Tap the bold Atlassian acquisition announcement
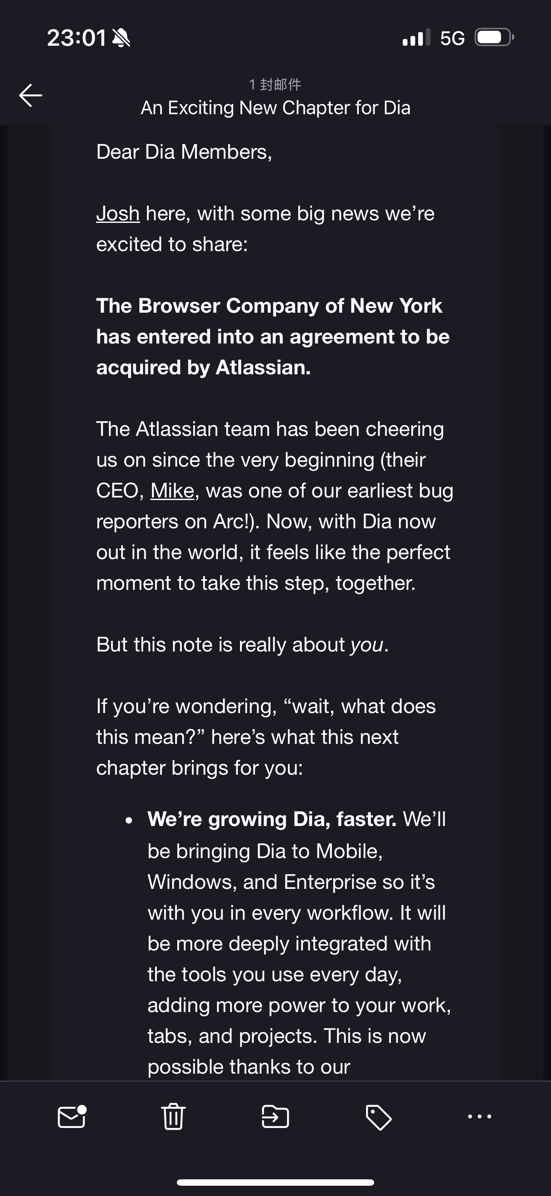551x1196 pixels. tap(273, 337)
